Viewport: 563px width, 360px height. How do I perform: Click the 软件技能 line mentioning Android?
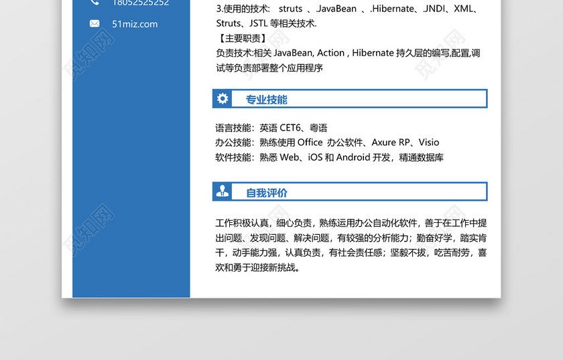(329, 157)
